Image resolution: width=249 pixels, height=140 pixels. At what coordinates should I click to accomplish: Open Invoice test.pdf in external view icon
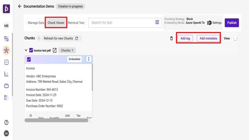pos(55,50)
